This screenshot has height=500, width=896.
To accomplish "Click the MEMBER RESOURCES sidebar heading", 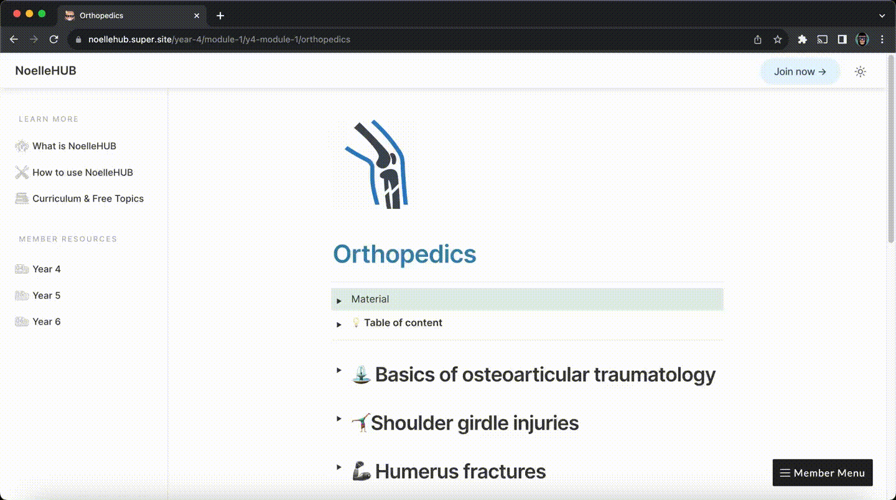I will pos(68,239).
